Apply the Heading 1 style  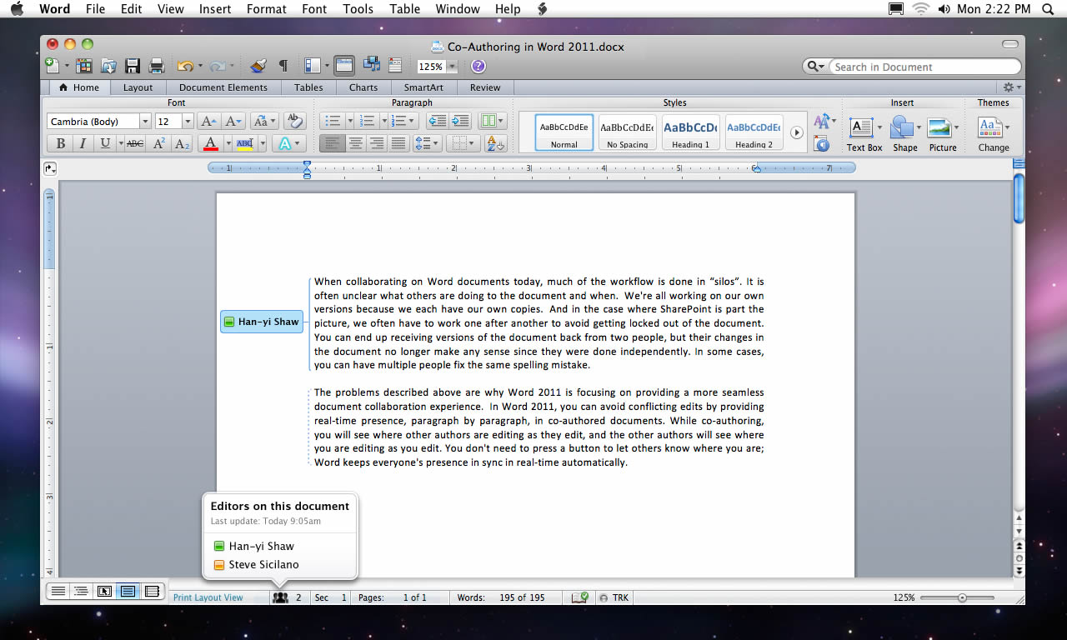690,132
